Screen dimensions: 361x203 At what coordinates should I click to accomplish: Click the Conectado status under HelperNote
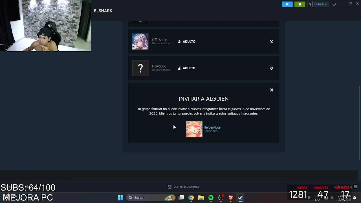(210, 131)
